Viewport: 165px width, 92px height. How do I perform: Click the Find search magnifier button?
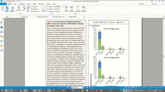[153, 4]
